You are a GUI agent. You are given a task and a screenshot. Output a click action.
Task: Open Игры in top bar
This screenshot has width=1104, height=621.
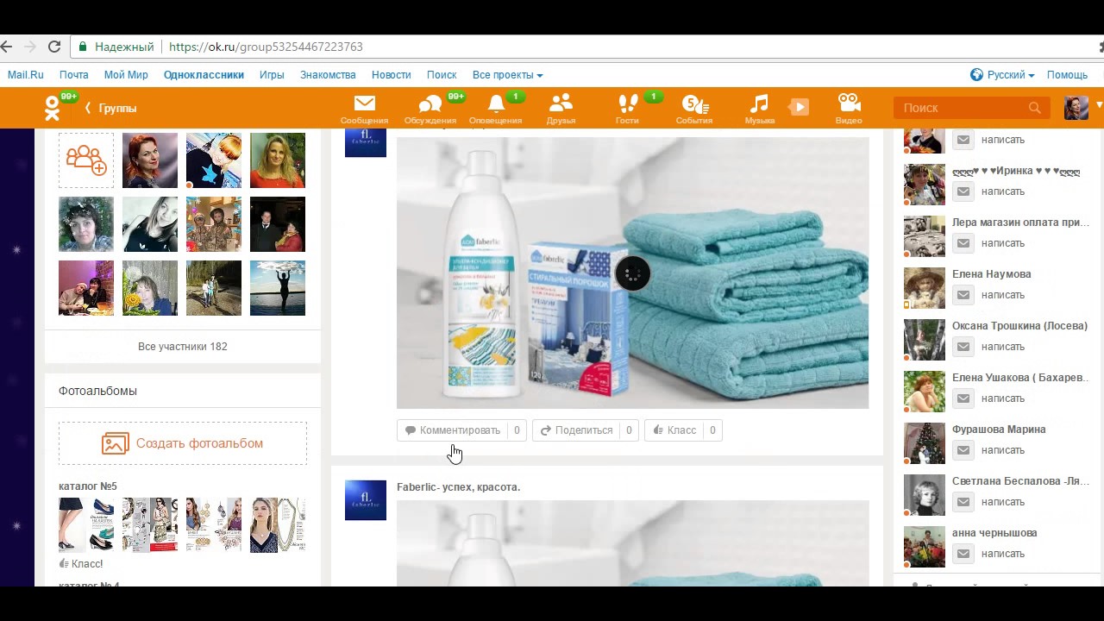click(x=272, y=75)
